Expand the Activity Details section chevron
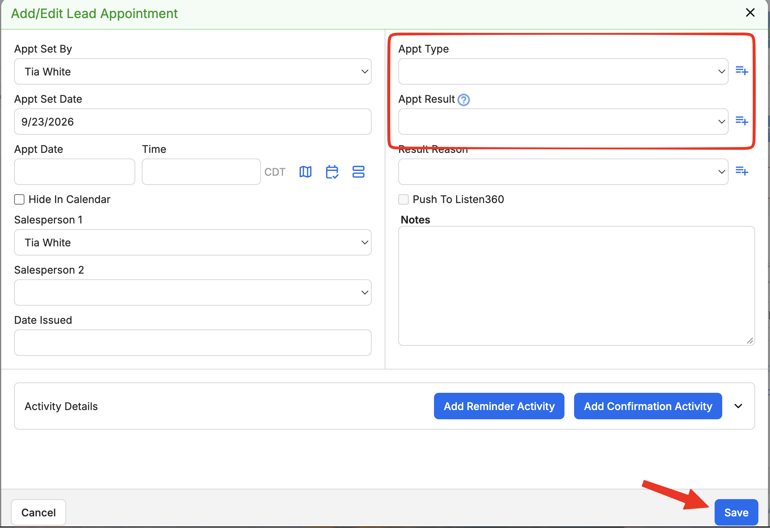The width and height of the screenshot is (770, 528). pos(738,406)
